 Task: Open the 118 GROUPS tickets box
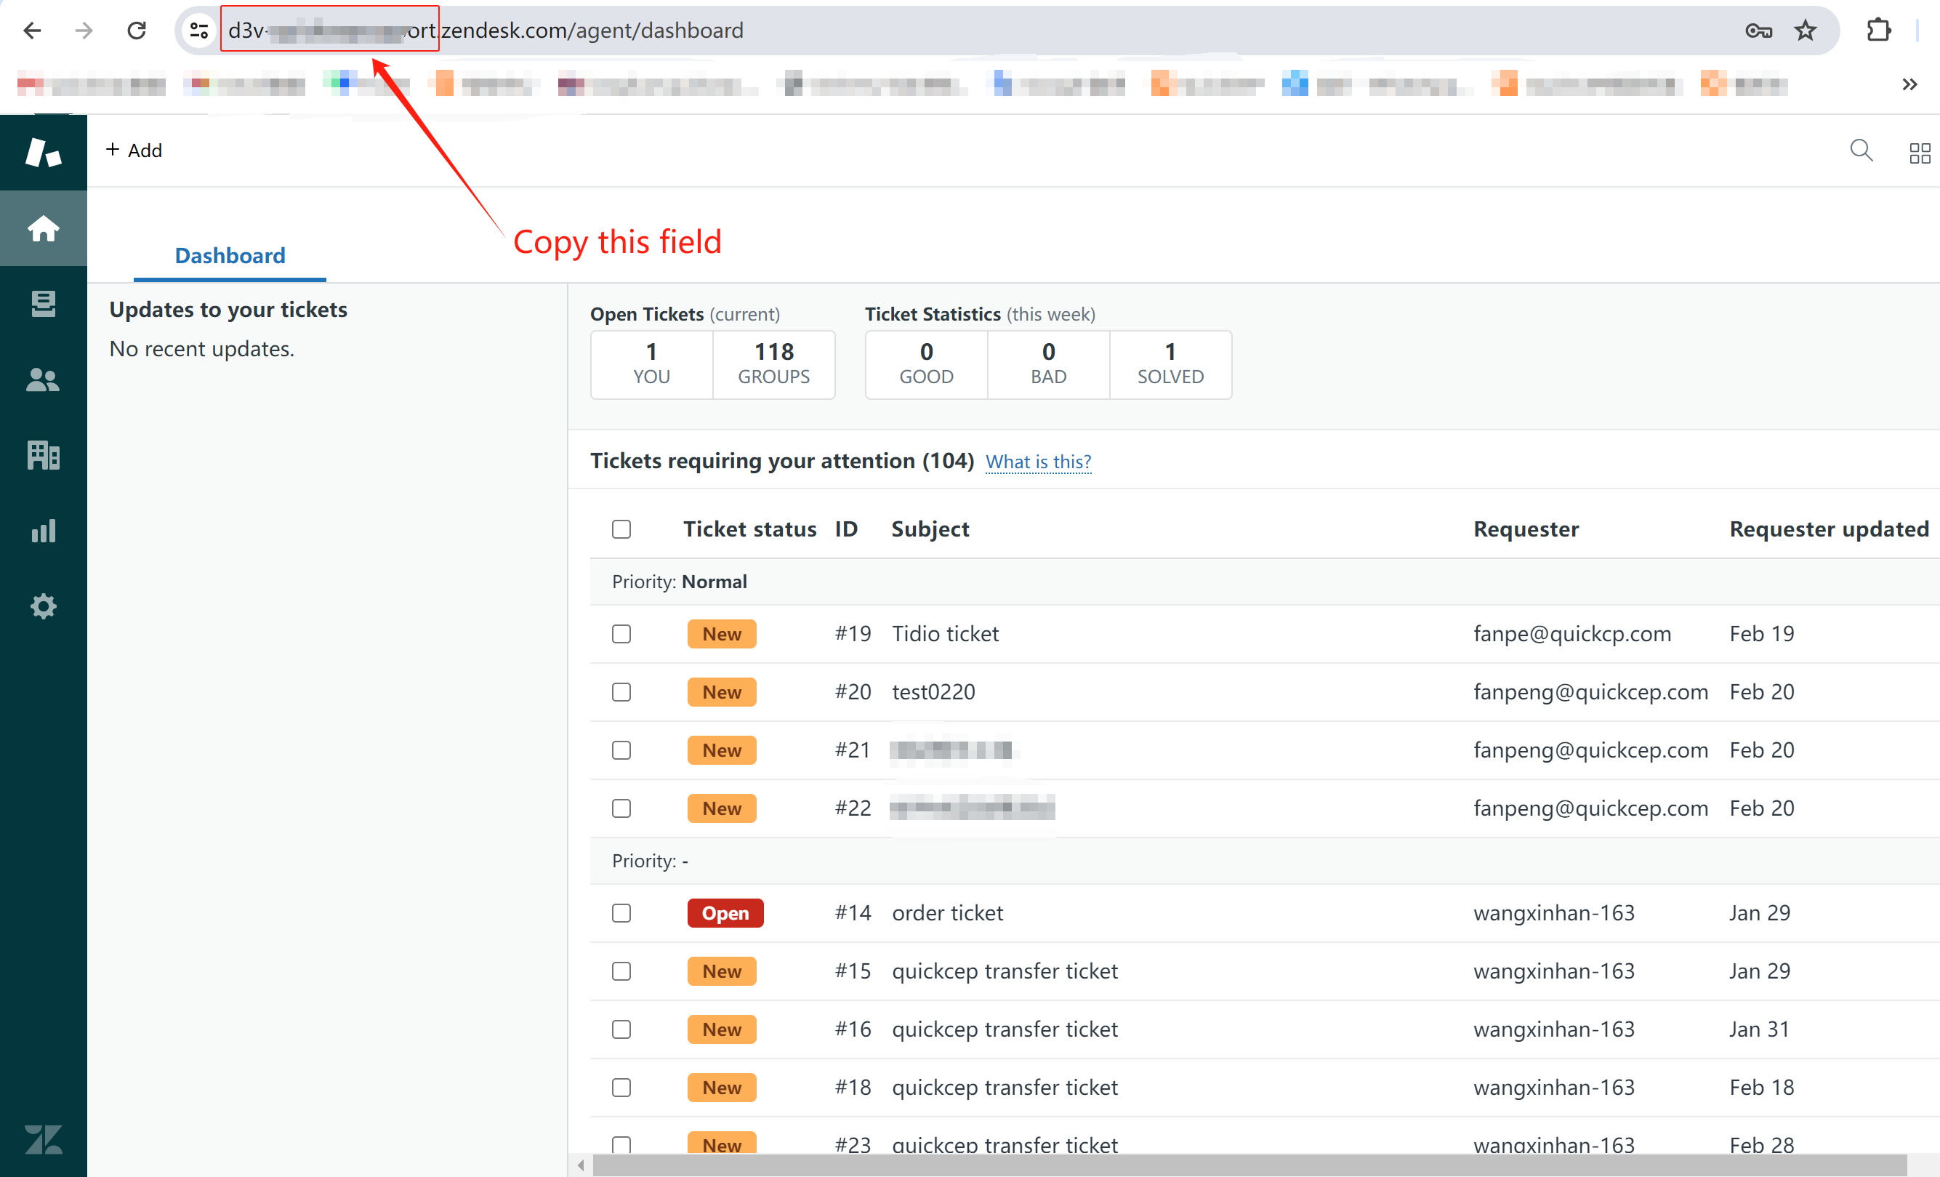point(774,364)
